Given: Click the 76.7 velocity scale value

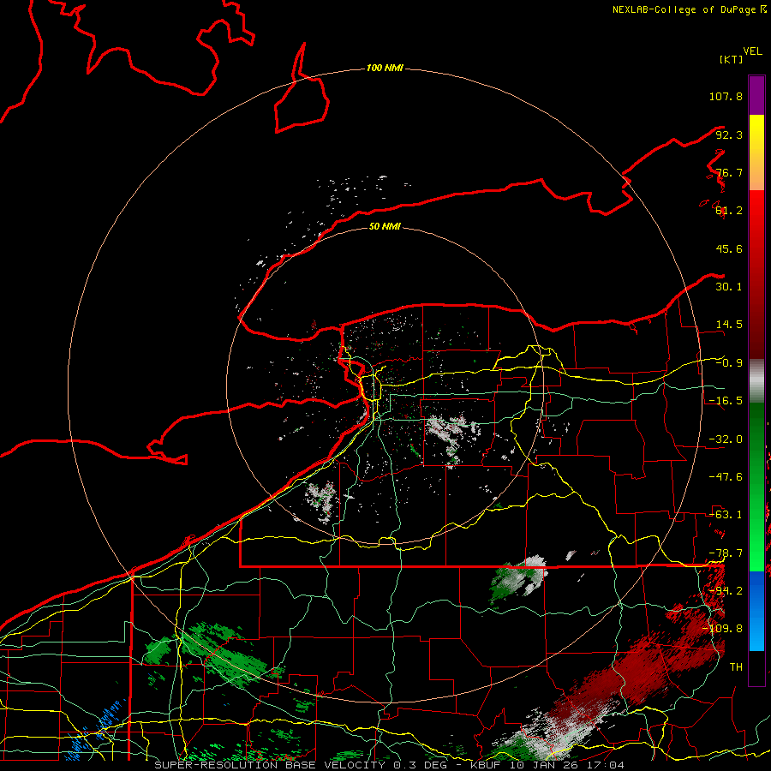Looking at the screenshot, I should pyautogui.click(x=729, y=172).
